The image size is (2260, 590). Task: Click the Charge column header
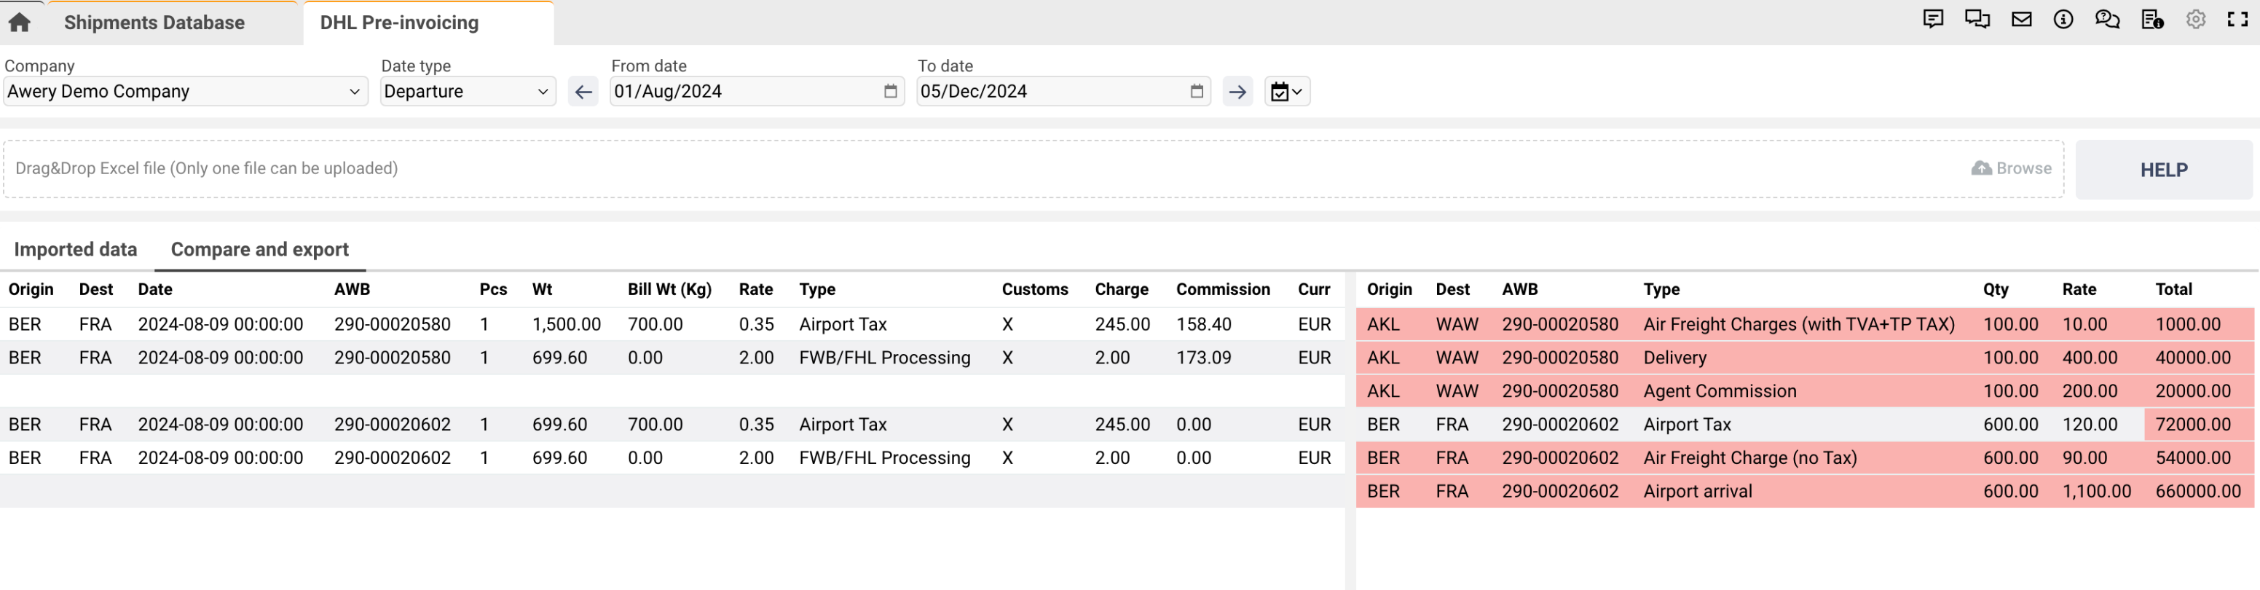point(1121,289)
